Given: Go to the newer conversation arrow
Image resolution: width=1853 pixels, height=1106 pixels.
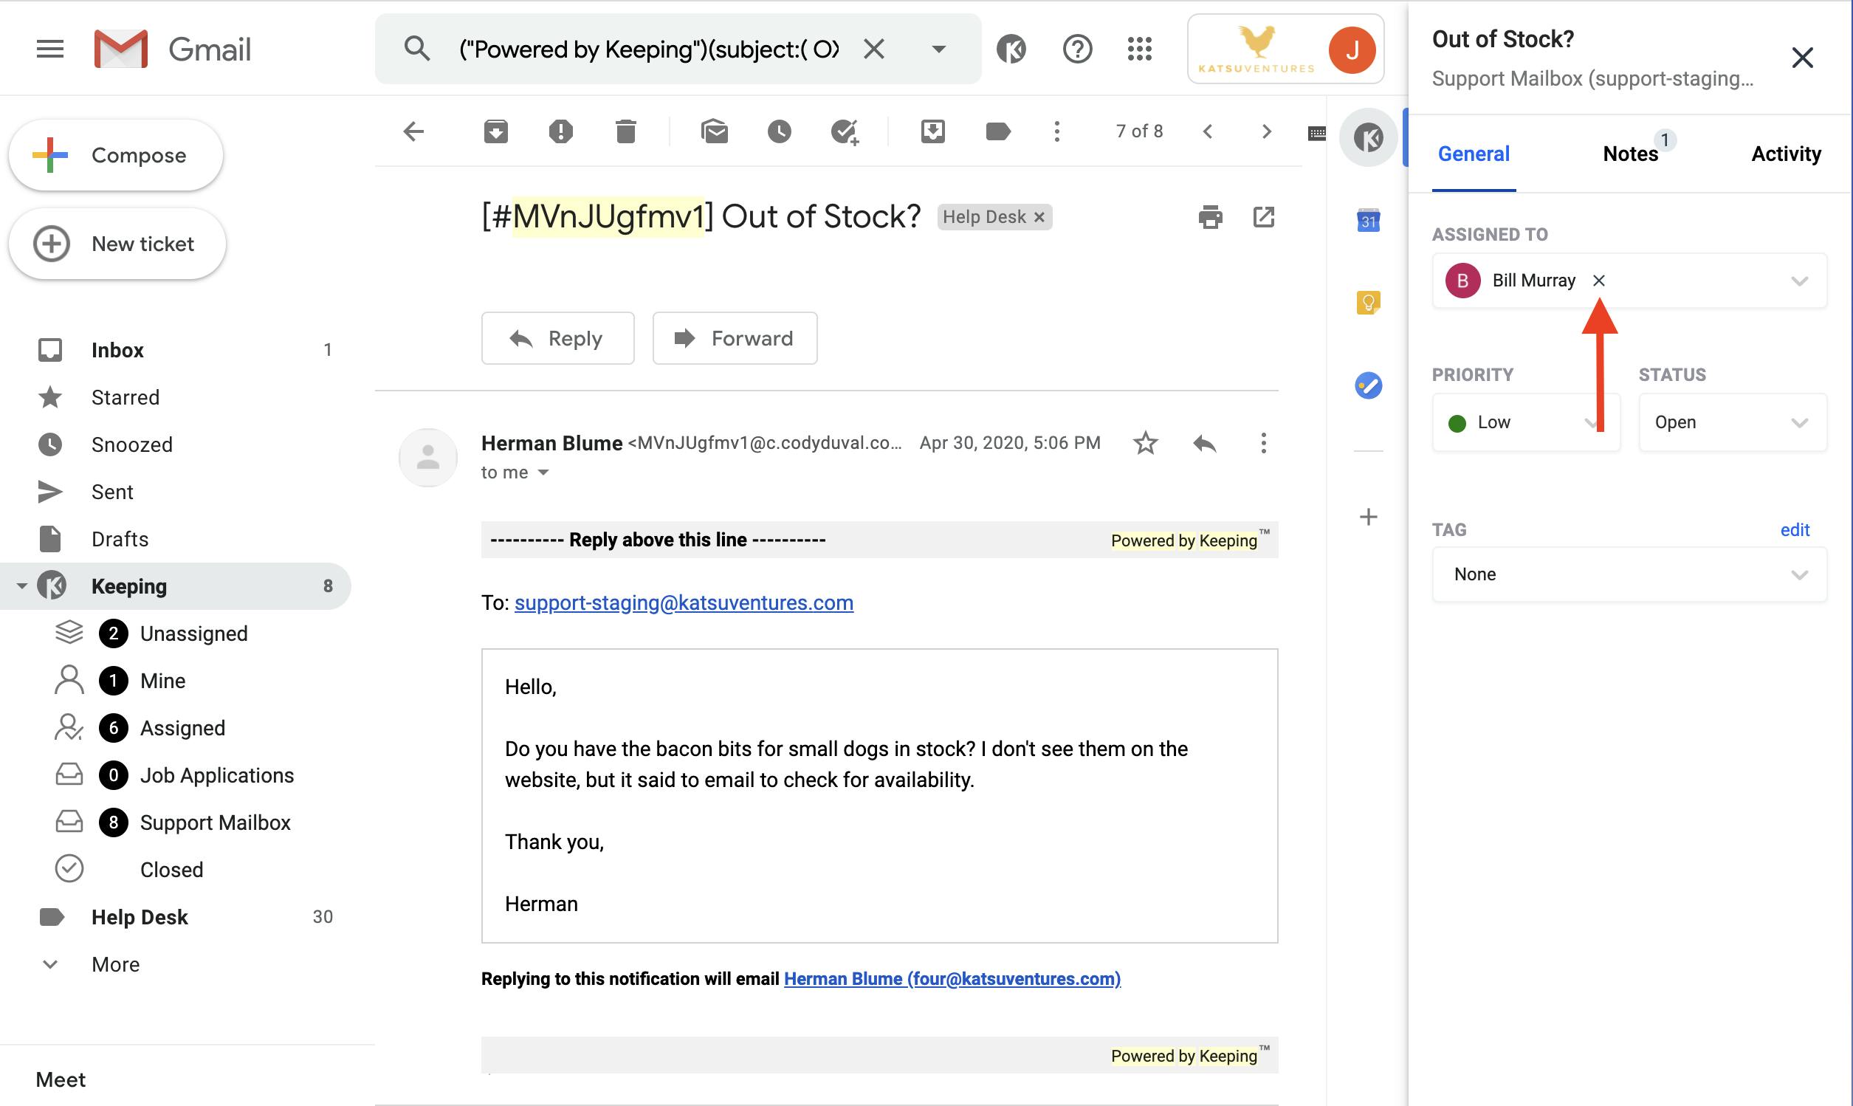Looking at the screenshot, I should pos(1208,132).
